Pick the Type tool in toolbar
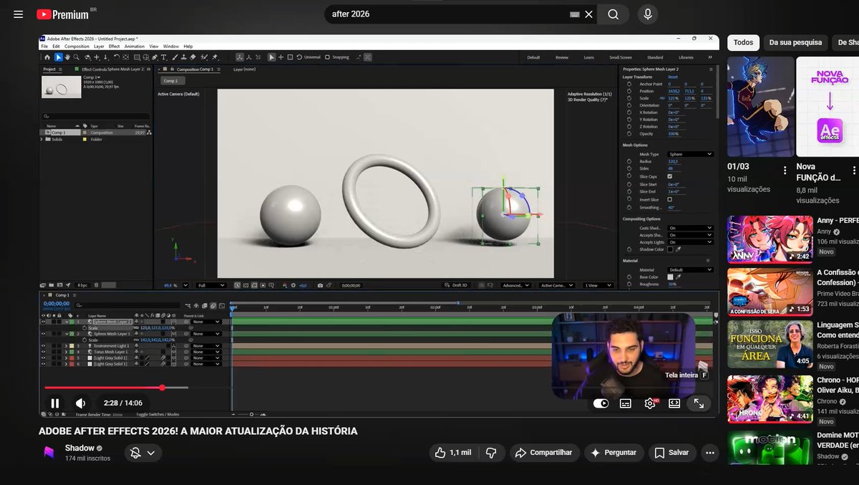 (163, 57)
